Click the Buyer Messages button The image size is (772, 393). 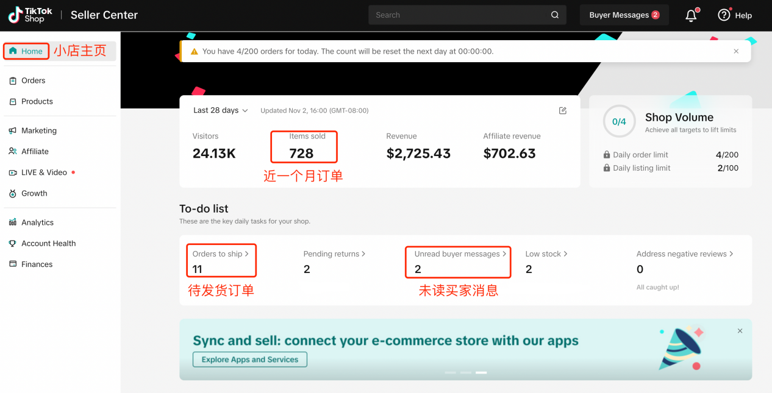pyautogui.click(x=624, y=15)
